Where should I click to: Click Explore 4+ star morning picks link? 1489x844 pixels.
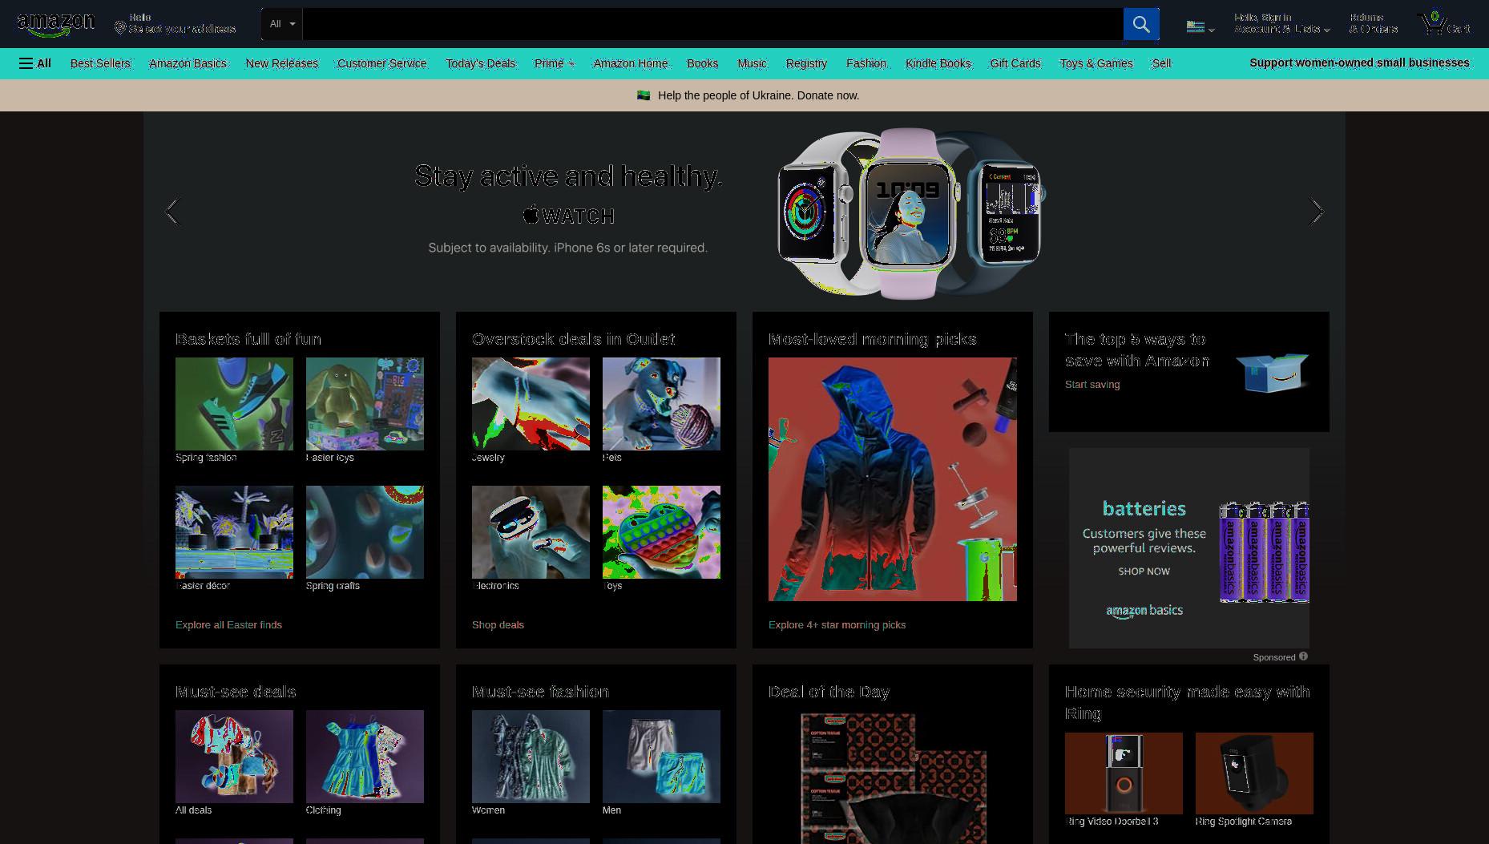point(837,624)
